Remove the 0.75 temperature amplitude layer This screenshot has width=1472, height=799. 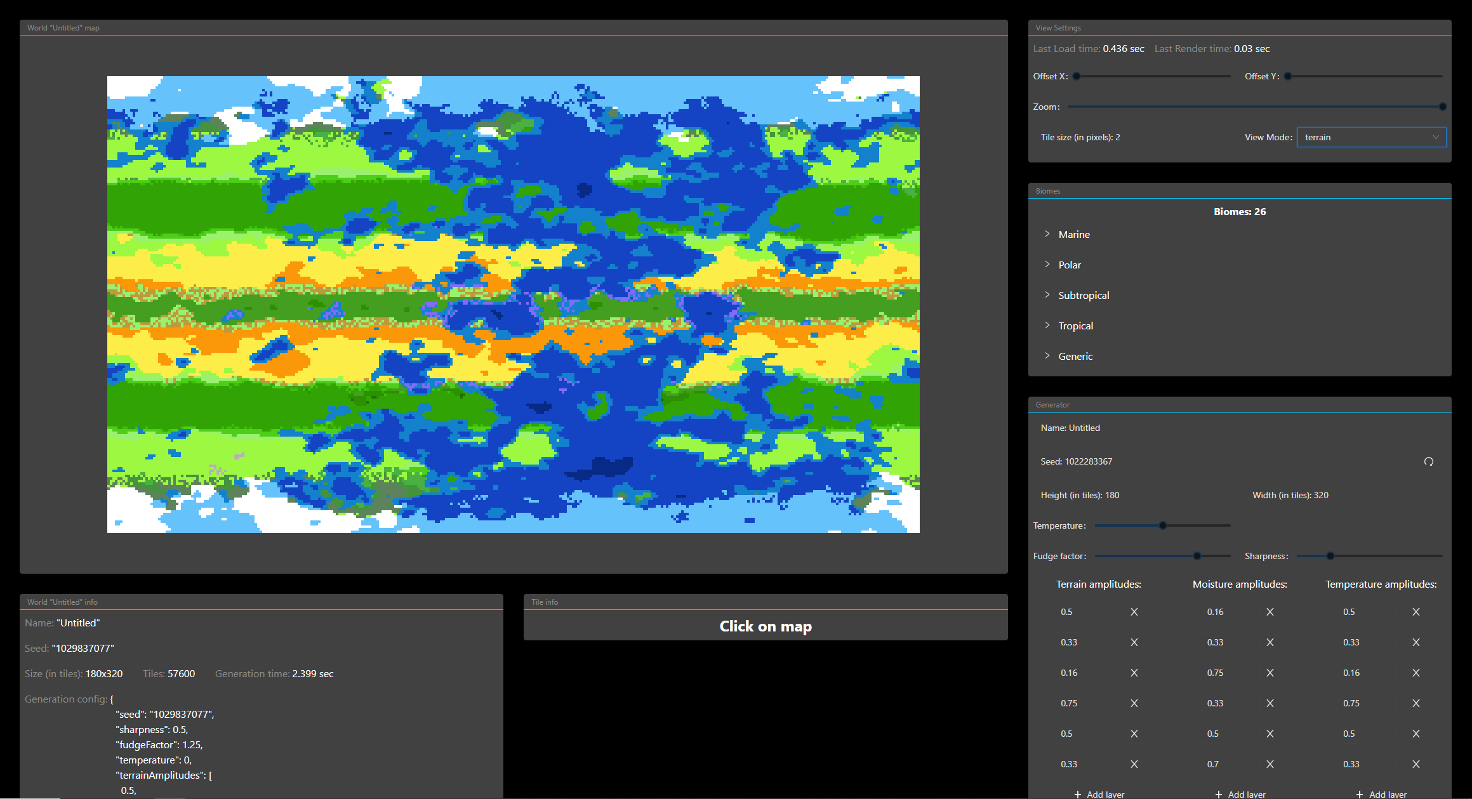click(1416, 703)
